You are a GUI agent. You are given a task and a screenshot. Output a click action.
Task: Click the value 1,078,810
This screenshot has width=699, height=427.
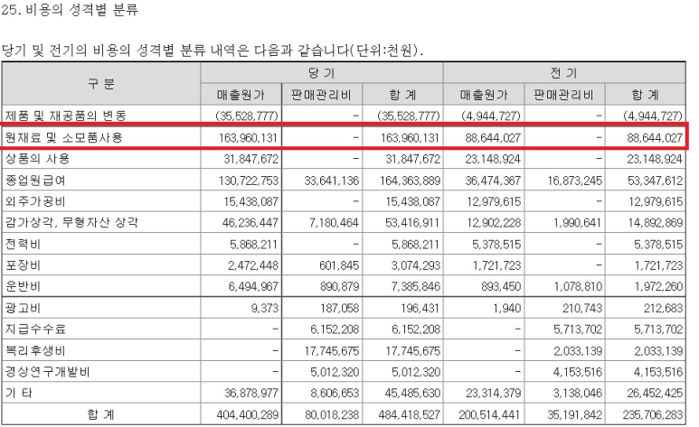(x=578, y=286)
